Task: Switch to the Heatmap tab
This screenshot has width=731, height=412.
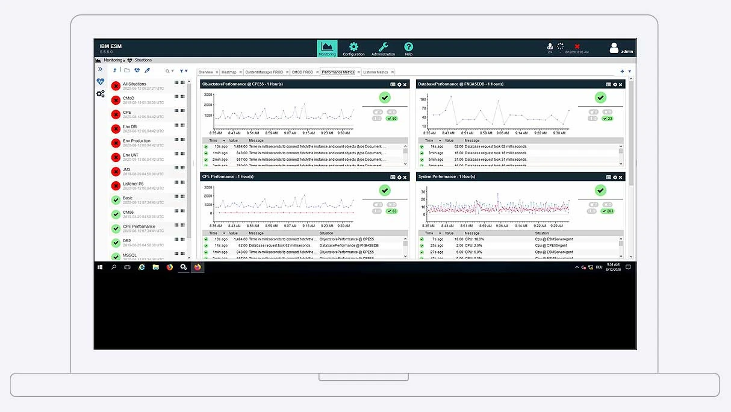Action: (x=229, y=72)
